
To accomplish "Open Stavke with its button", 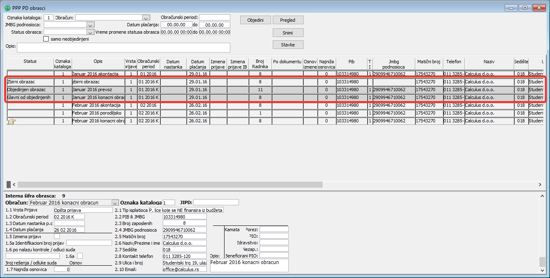I will (x=288, y=45).
